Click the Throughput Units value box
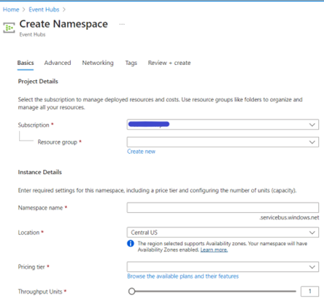 [x=309, y=292]
